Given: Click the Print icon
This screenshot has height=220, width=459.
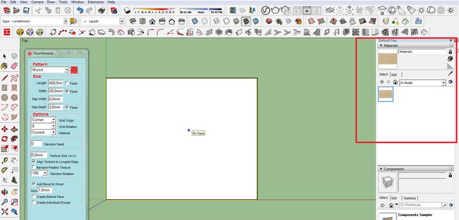Looking at the screenshot, I should (x=101, y=11).
